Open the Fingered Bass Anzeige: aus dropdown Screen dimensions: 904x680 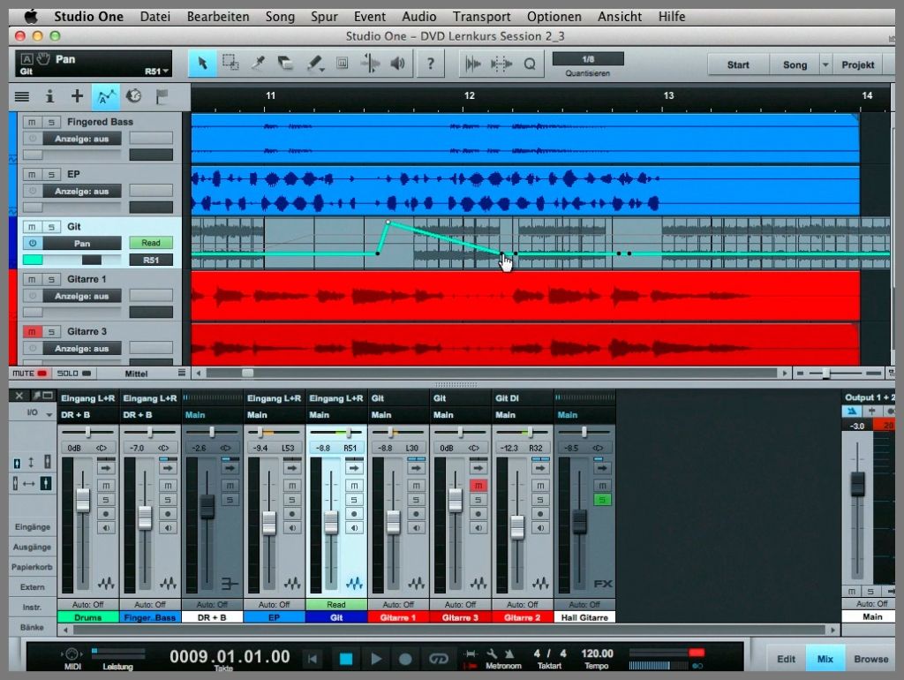click(x=82, y=139)
